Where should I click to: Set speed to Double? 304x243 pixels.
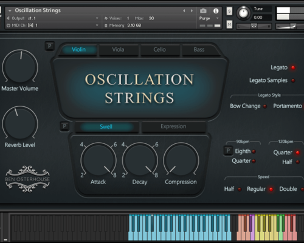302,190
